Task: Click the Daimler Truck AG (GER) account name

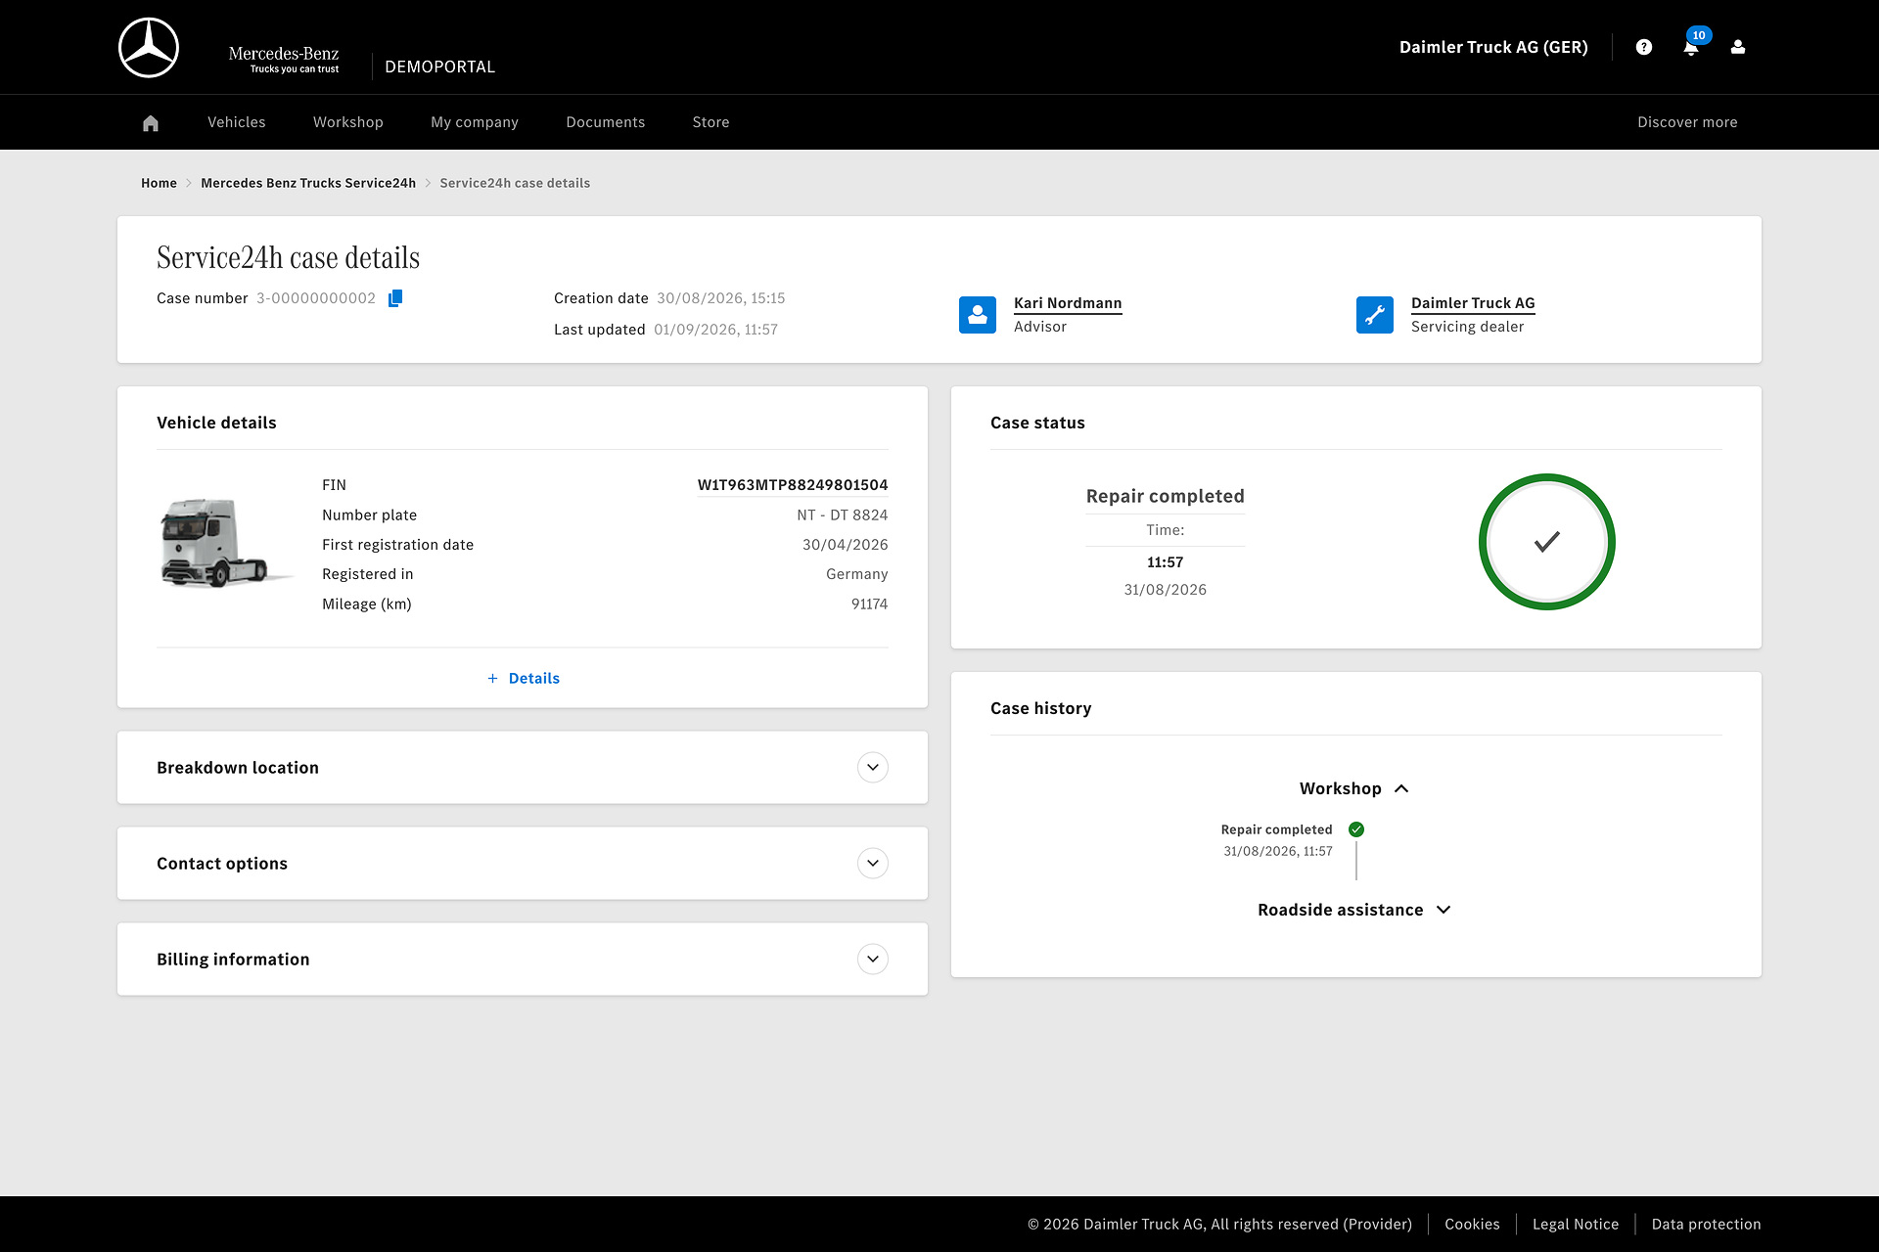Action: (x=1493, y=47)
